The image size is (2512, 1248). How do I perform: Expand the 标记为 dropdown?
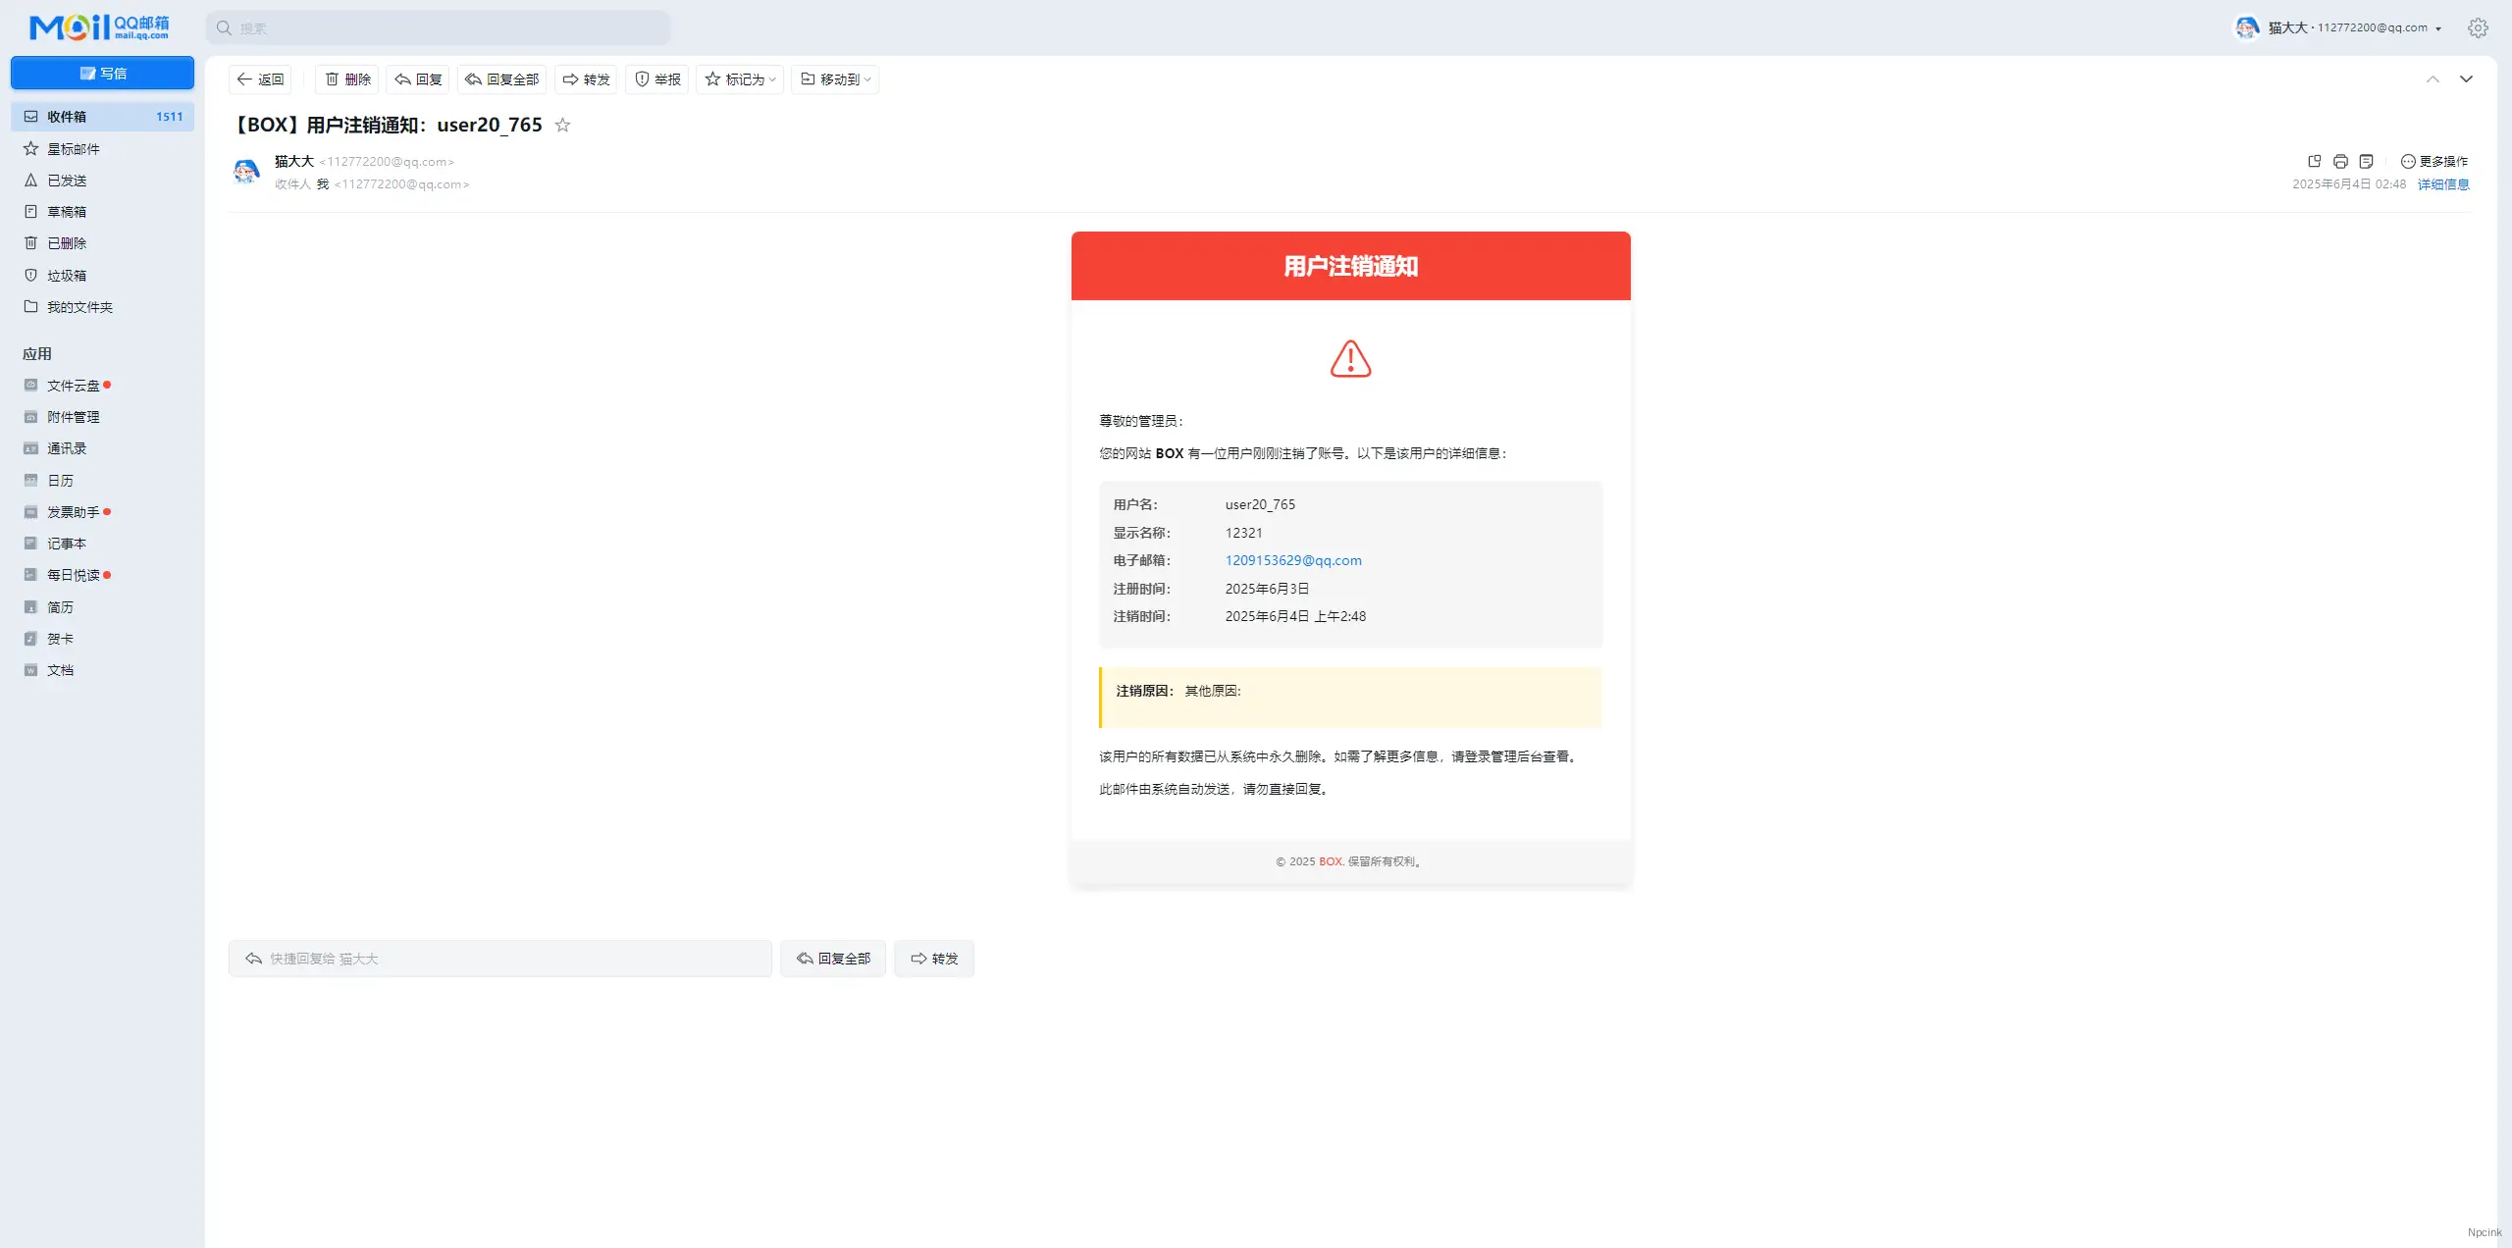click(740, 79)
